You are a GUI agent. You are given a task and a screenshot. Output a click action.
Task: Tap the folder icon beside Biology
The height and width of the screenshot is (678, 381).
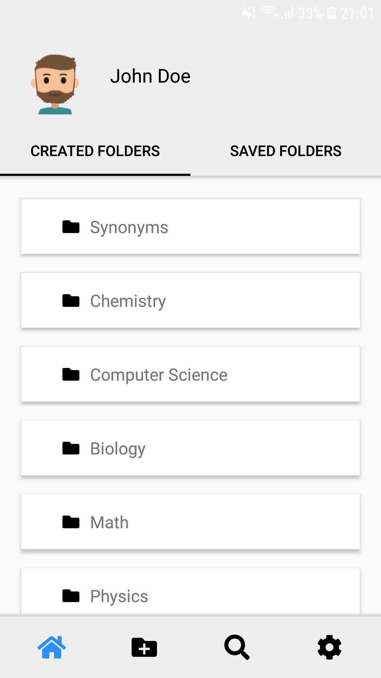(71, 448)
